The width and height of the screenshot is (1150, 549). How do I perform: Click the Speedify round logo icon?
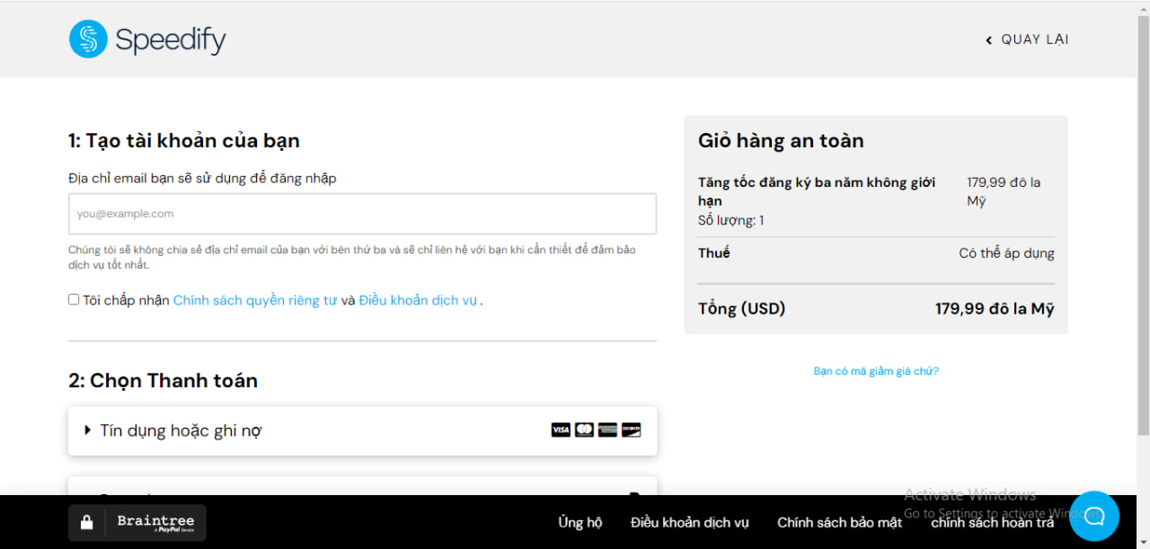[88, 39]
